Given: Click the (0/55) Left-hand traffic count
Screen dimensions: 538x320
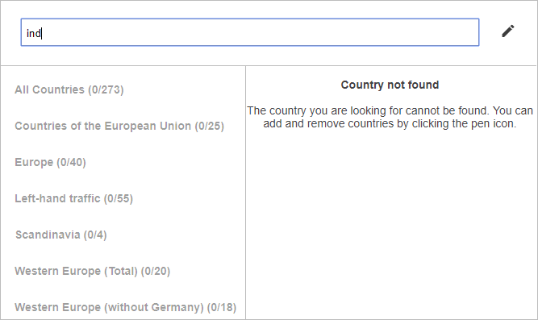Looking at the screenshot, I should click(x=119, y=198).
